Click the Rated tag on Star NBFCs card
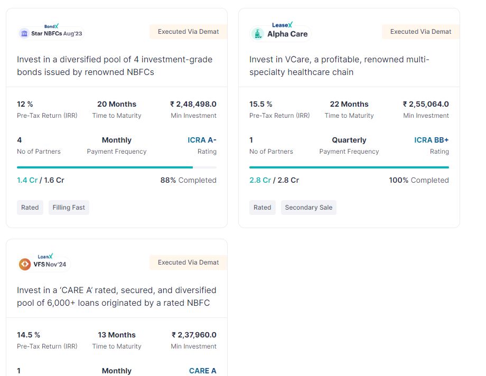 (x=30, y=208)
